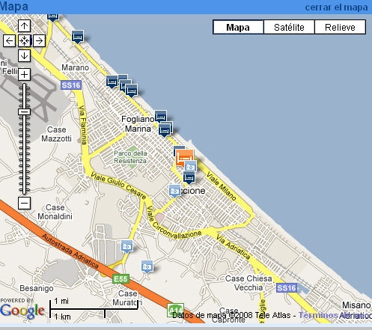Click the center recenter map button
372x330 pixels.
coord(24,40)
